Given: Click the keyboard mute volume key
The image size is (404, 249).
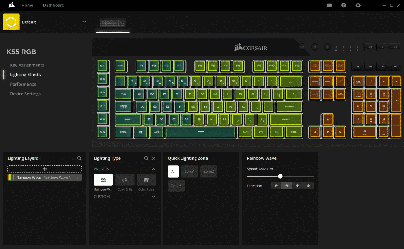Looking at the screenshot, I should click(370, 47).
